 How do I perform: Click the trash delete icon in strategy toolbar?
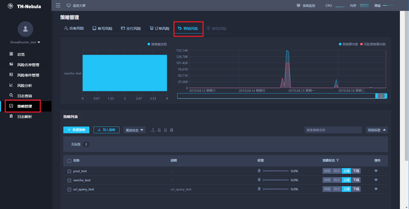pyautogui.click(x=172, y=130)
